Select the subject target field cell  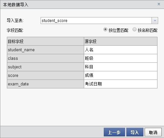click(46, 67)
